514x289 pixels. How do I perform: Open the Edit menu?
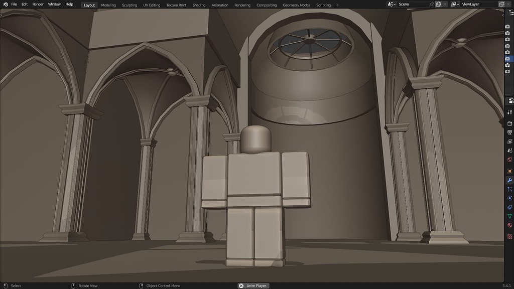point(24,4)
